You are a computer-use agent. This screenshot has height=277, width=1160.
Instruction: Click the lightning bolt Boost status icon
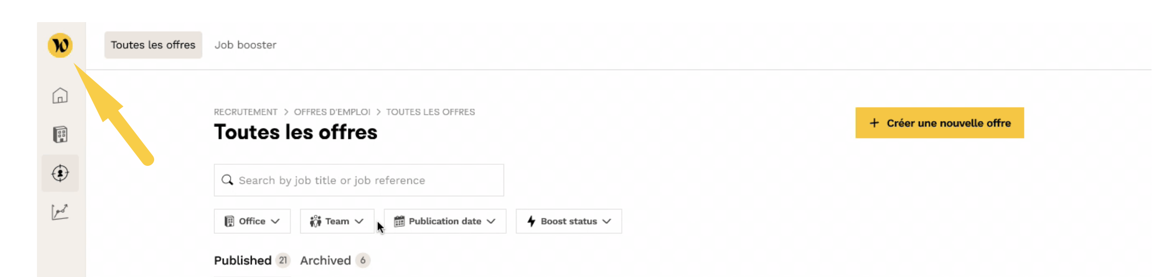tap(531, 221)
